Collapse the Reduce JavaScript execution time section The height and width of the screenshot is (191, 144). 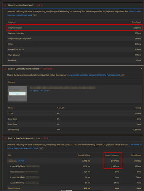pyautogui.click(x=141, y=138)
